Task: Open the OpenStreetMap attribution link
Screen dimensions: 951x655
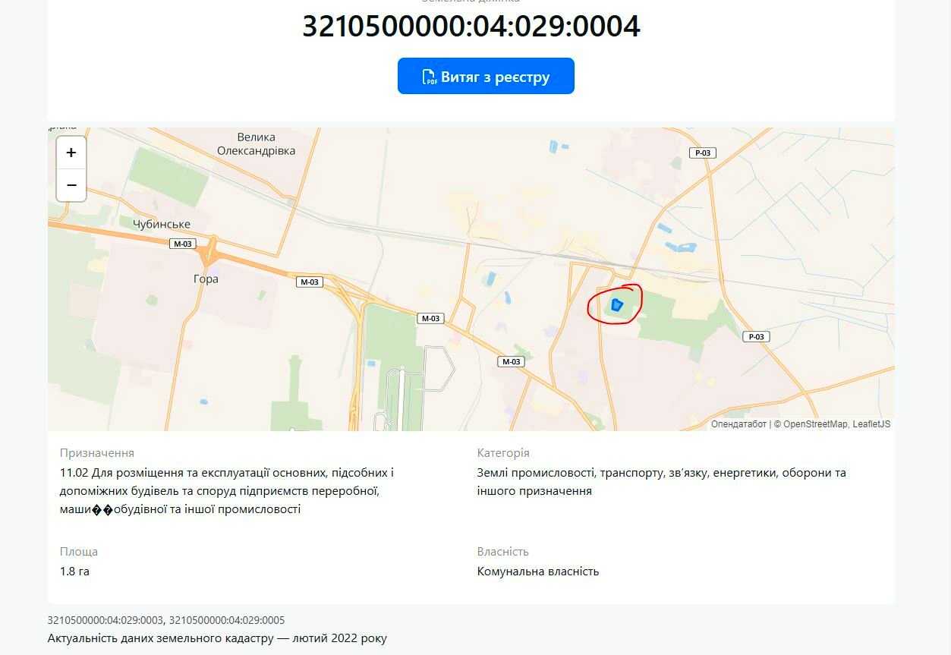Action: coord(814,424)
